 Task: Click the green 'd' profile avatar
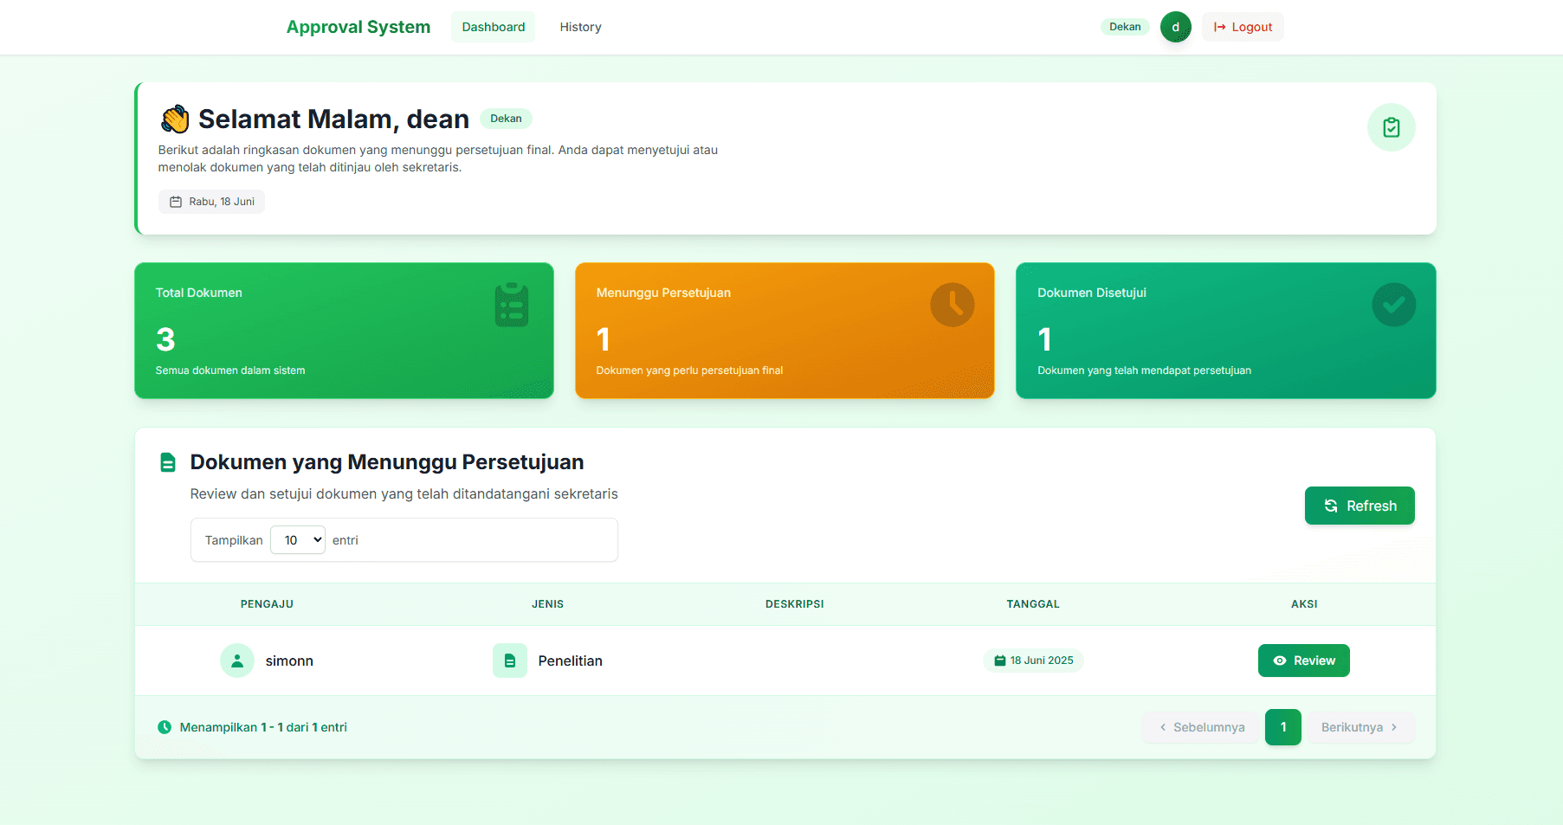tap(1175, 27)
